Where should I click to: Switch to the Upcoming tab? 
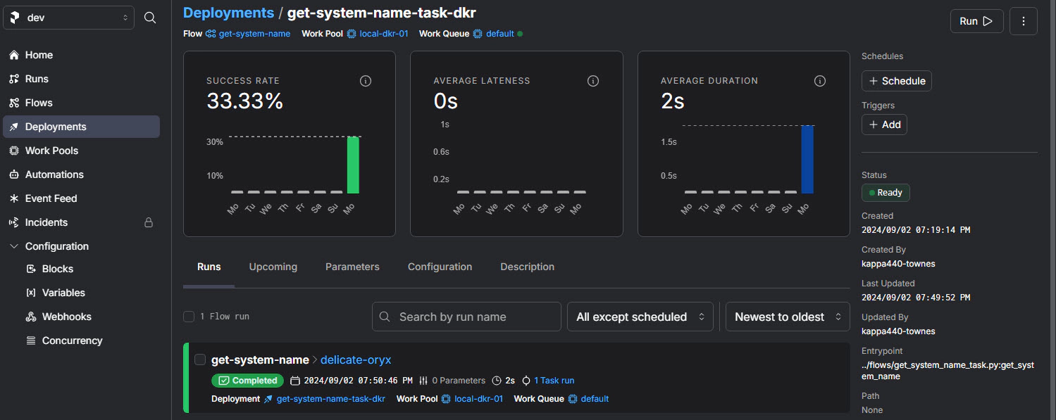(x=273, y=267)
